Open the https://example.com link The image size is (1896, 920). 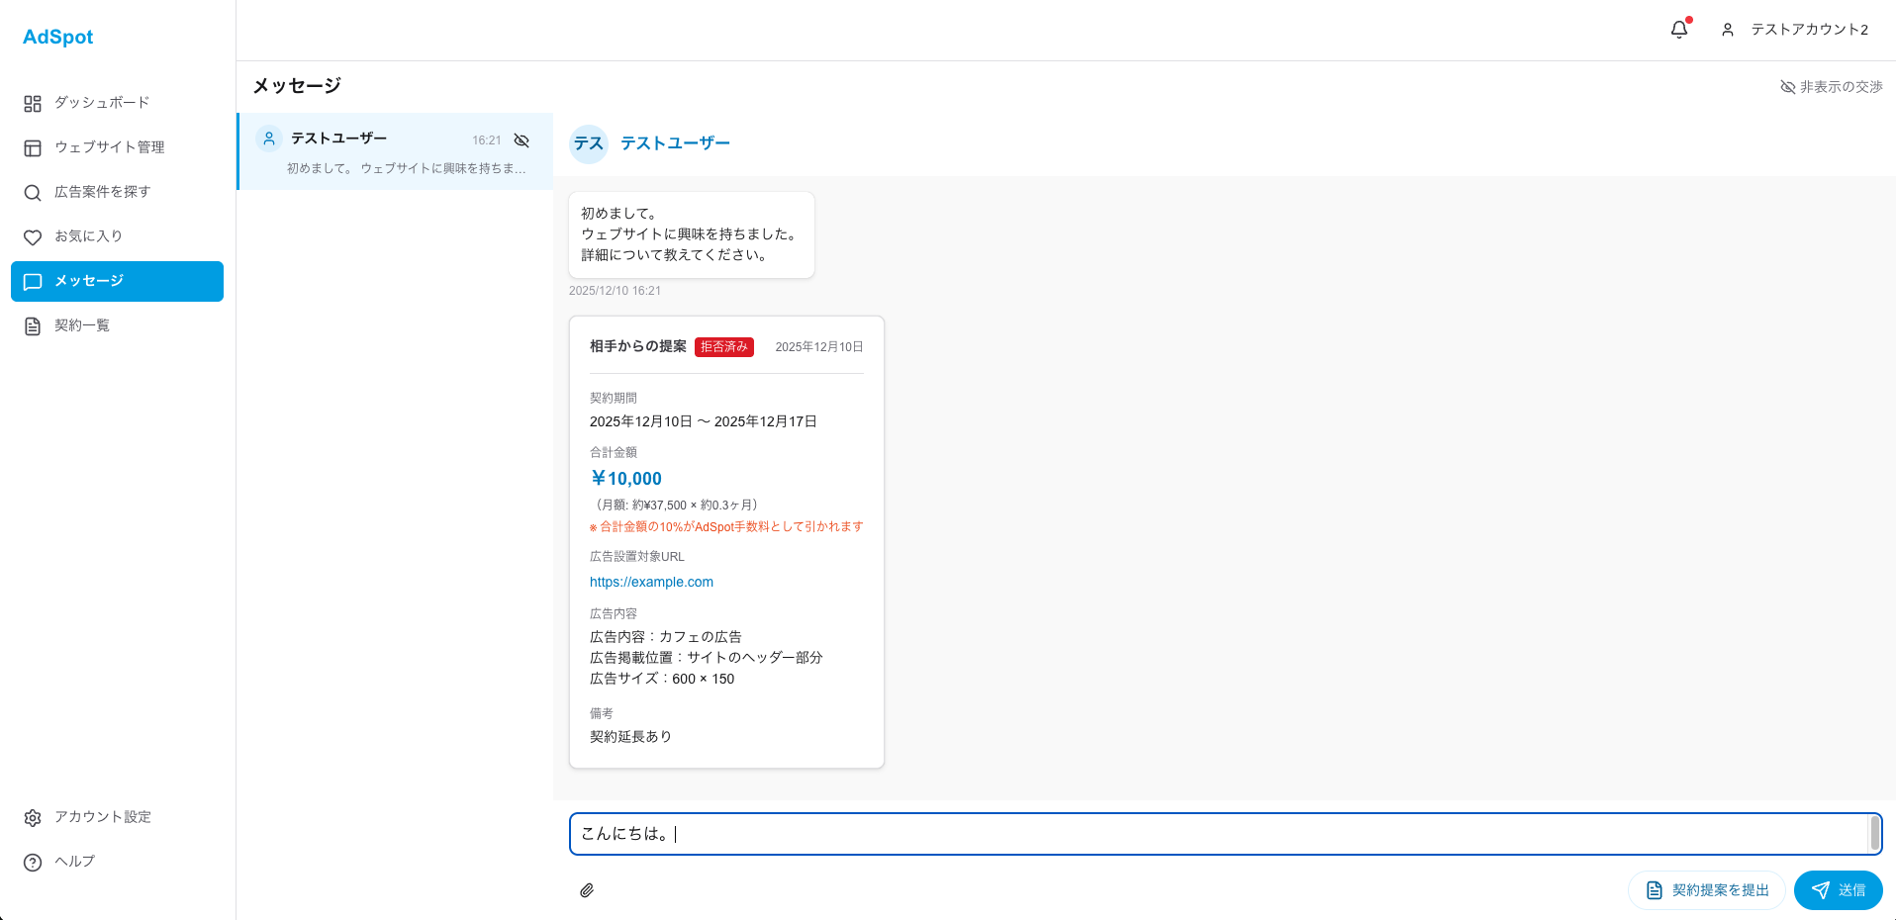point(651,582)
